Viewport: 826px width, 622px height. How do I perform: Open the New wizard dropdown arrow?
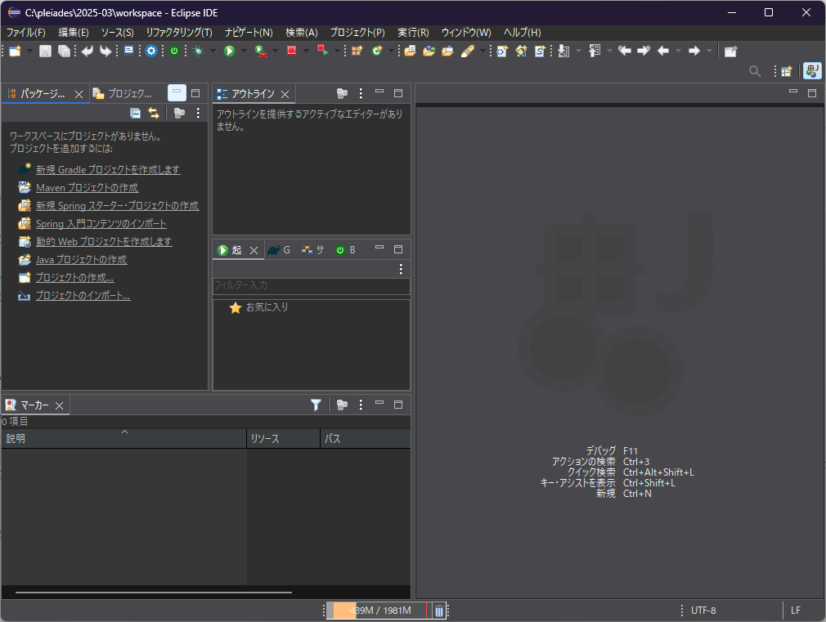pyautogui.click(x=29, y=51)
